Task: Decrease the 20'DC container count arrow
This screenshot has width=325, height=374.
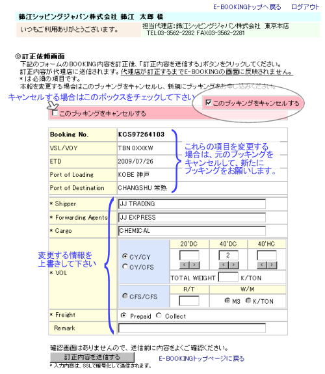Action: point(185,265)
